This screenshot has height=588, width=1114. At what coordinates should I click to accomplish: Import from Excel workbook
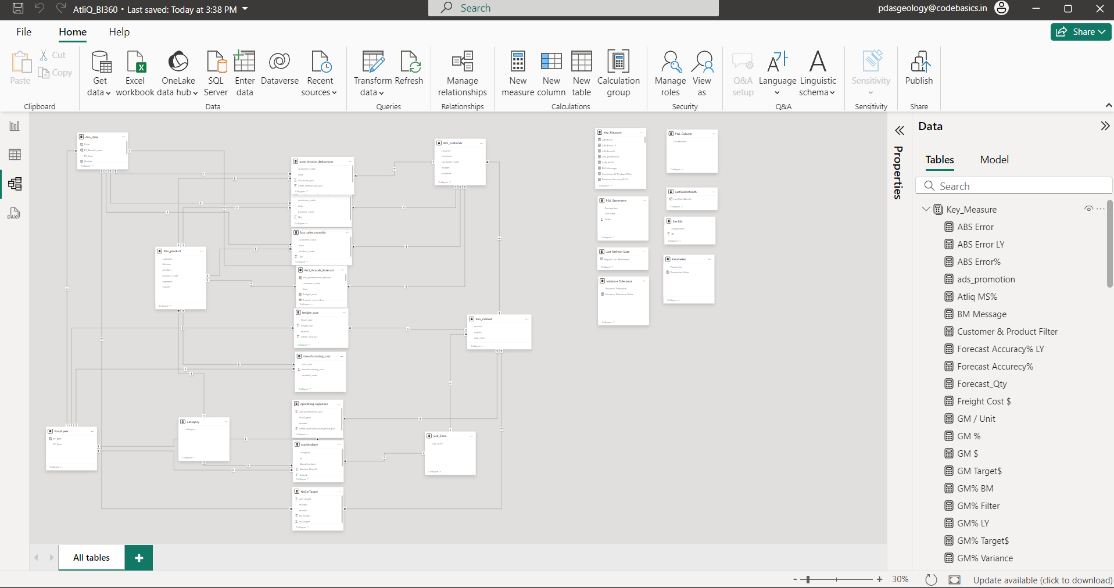point(135,73)
